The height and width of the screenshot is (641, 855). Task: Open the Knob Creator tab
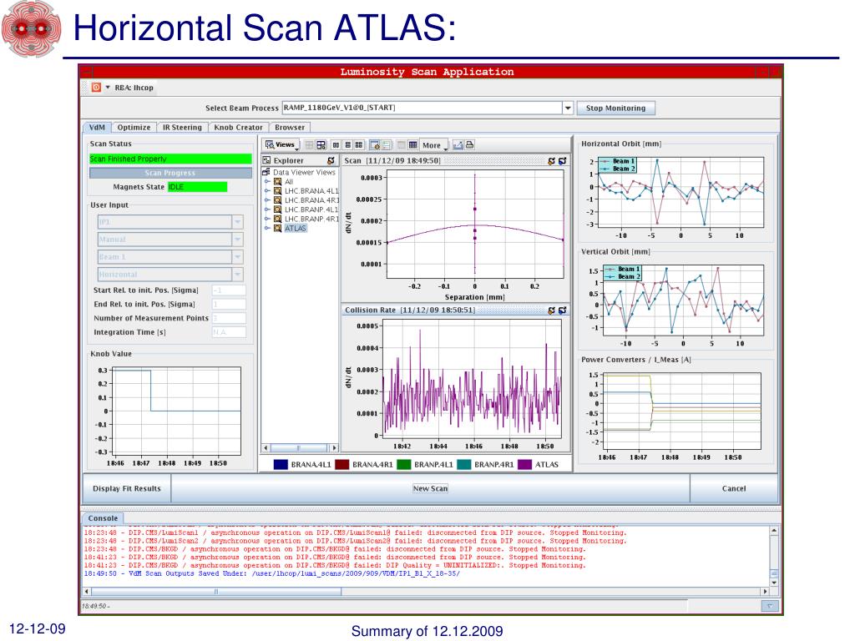tap(238, 127)
